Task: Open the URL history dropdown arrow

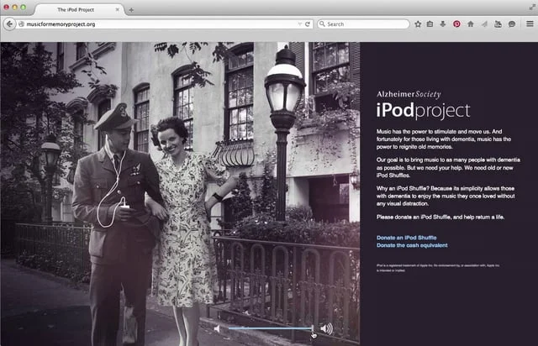Action: point(299,24)
